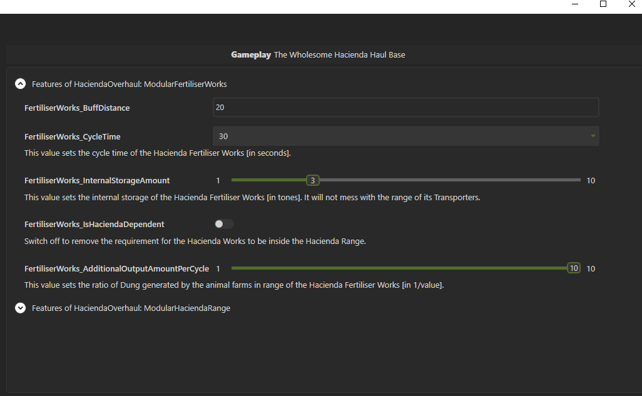Screen dimensions: 642x396
Task: Click the minimum value 1 on the storage slider
Action: click(x=218, y=180)
